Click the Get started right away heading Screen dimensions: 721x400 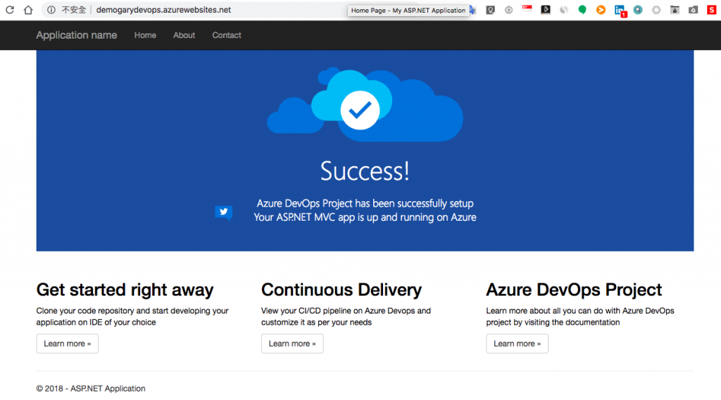click(125, 290)
